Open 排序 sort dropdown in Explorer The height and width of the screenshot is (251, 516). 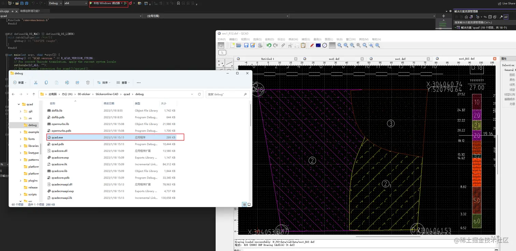pyautogui.click(x=104, y=82)
